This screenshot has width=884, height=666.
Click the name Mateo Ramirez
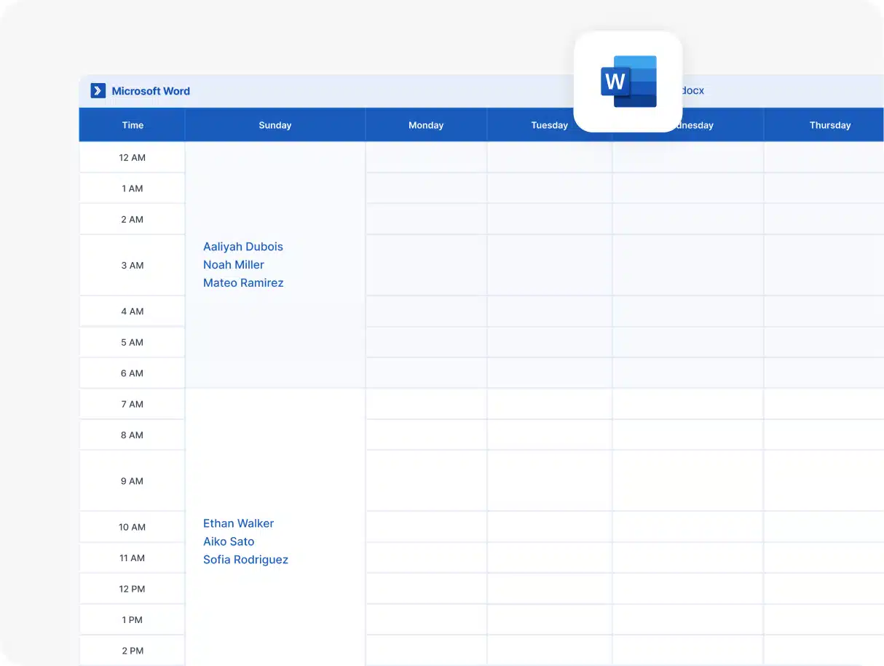pos(243,283)
